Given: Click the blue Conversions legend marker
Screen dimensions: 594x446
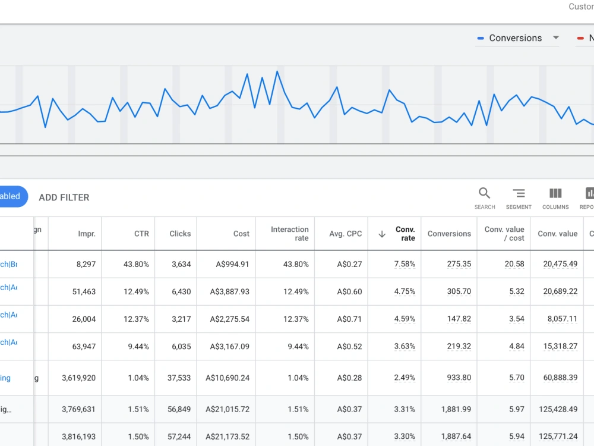Looking at the screenshot, I should [x=481, y=38].
